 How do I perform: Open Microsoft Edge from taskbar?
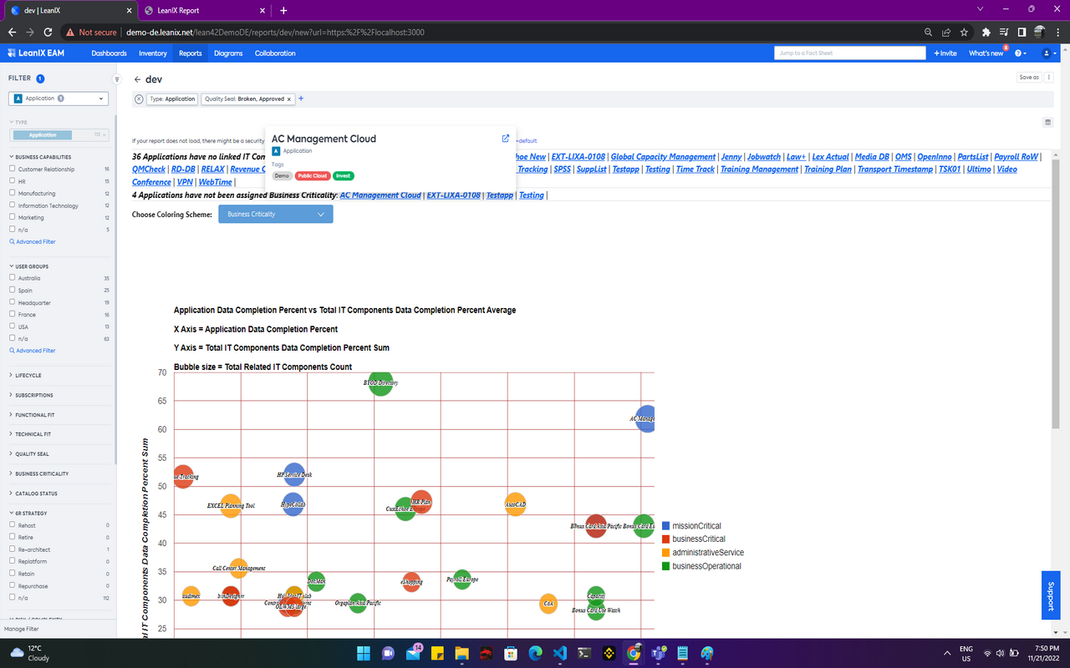pos(535,653)
